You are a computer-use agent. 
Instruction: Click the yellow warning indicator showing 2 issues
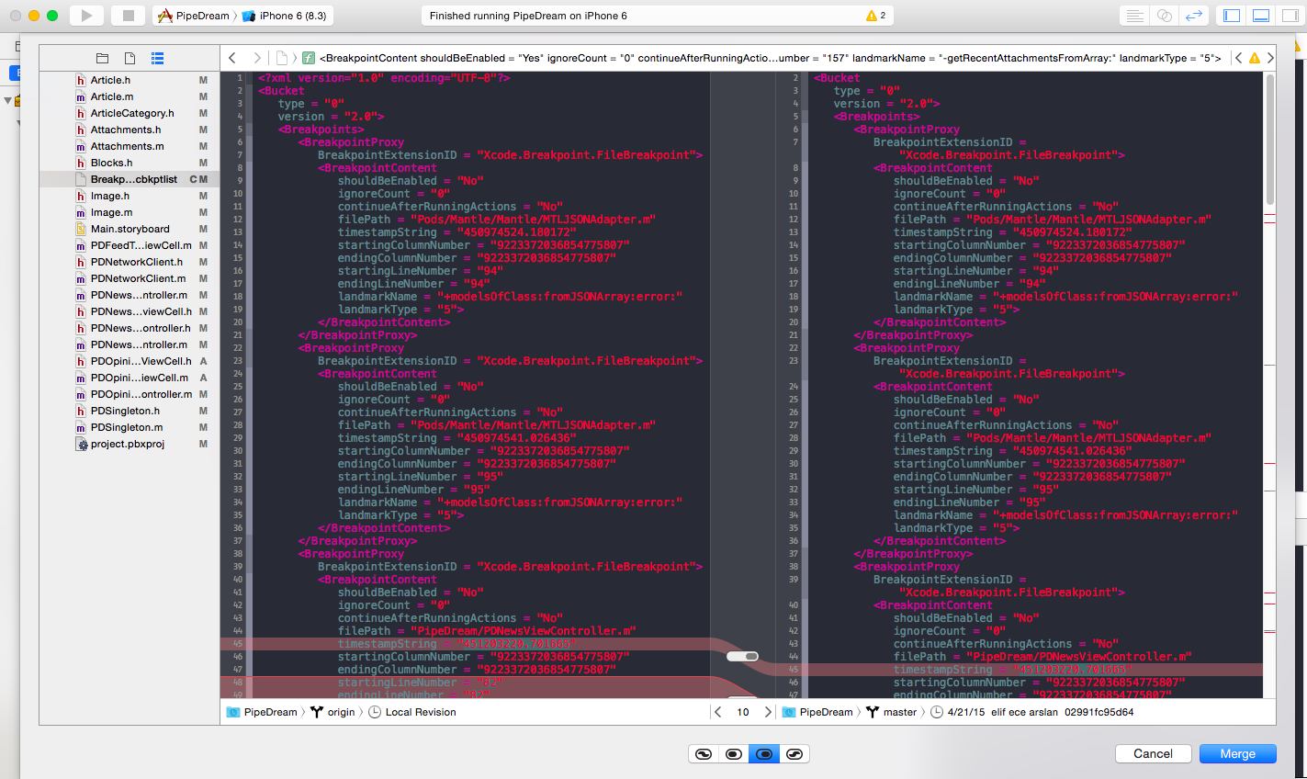(x=875, y=16)
